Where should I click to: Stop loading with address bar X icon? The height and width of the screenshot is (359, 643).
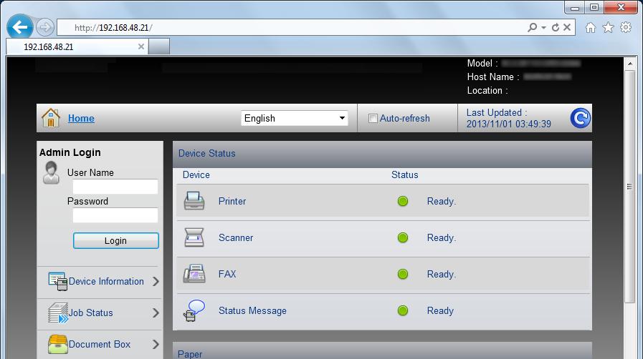(567, 27)
